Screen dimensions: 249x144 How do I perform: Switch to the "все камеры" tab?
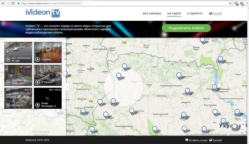(x=152, y=13)
